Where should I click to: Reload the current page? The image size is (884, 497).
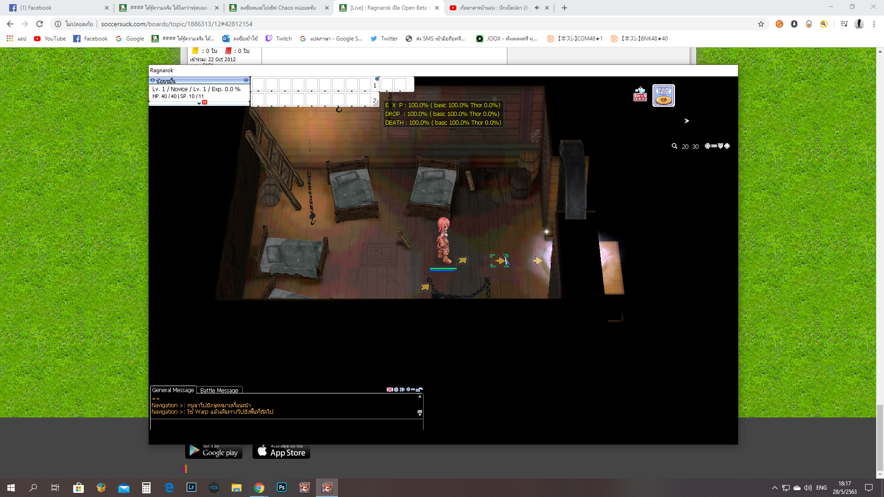(40, 24)
